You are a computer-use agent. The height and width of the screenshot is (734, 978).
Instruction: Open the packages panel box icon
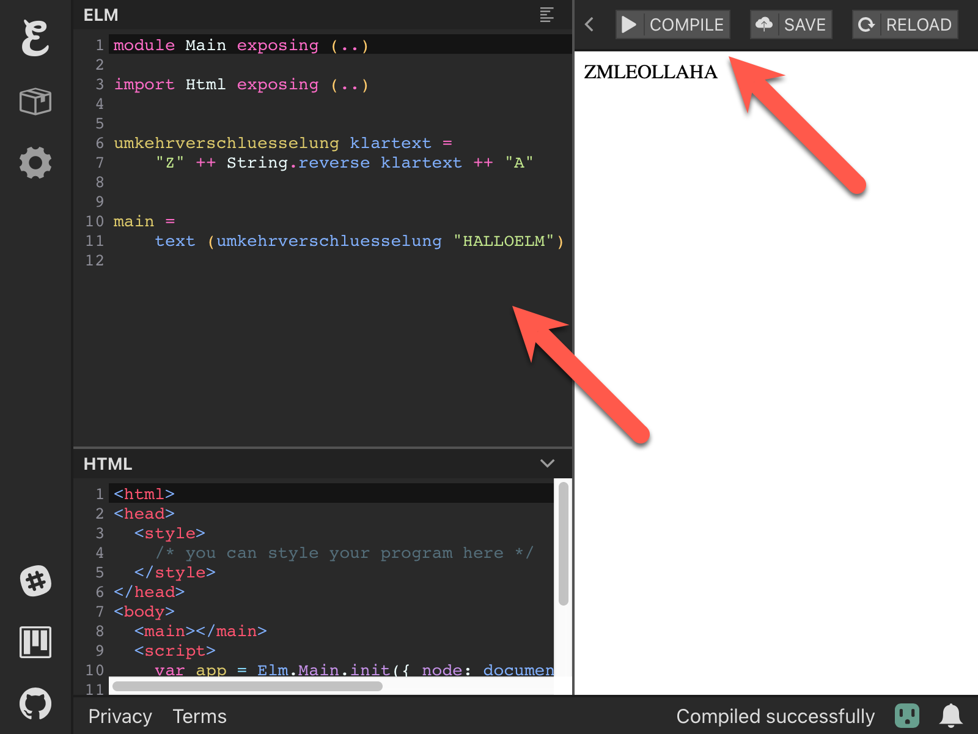click(x=35, y=102)
